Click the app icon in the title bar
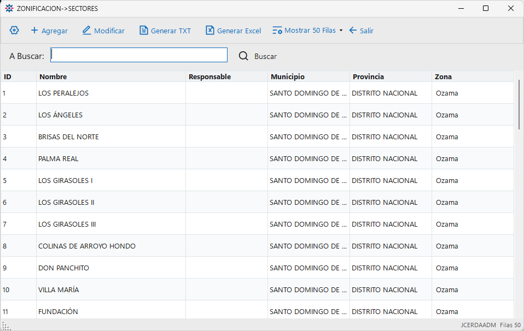The image size is (524, 331). [x=9, y=8]
